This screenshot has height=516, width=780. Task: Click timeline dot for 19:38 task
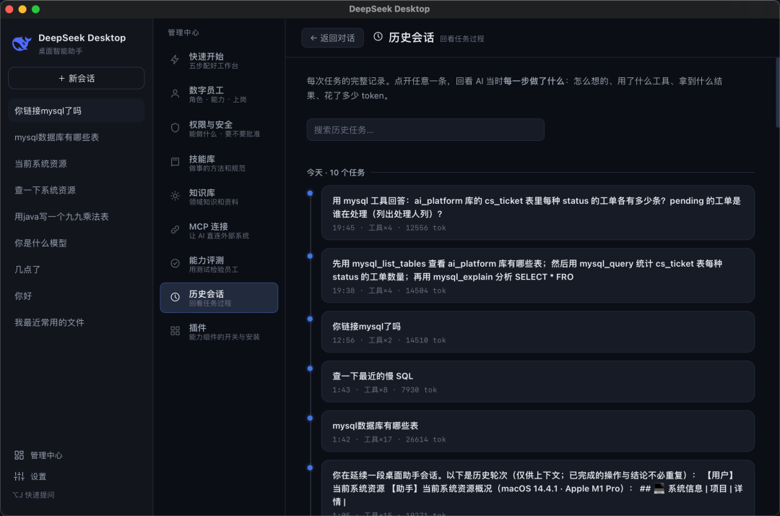coord(310,256)
